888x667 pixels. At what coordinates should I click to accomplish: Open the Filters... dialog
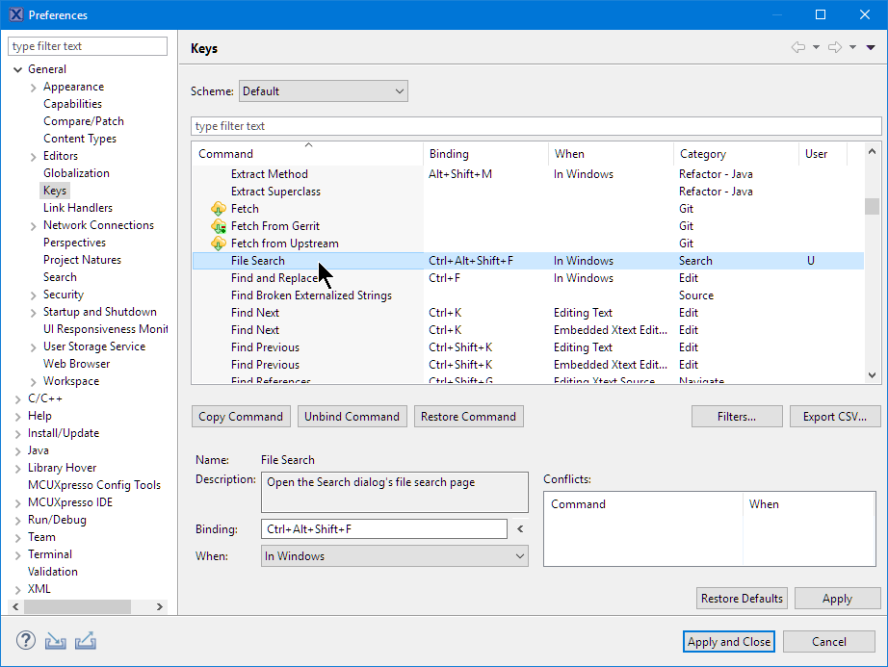pos(736,417)
